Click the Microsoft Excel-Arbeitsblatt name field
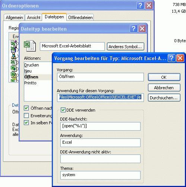 pyautogui.click(x=72, y=46)
